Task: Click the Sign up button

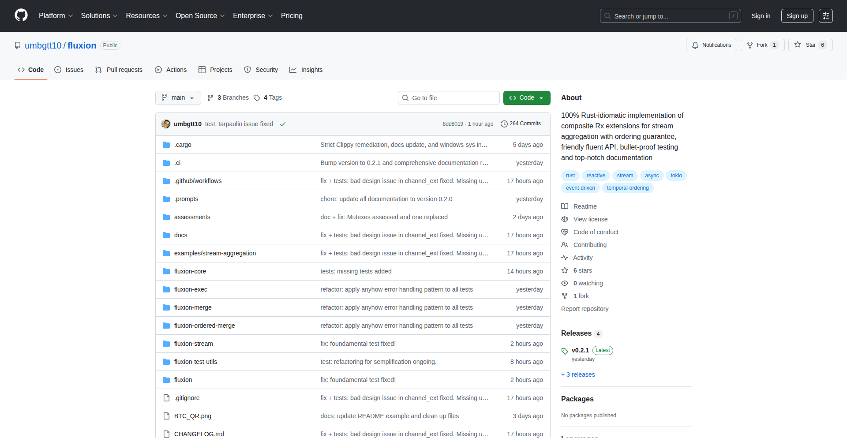Action: (x=797, y=16)
